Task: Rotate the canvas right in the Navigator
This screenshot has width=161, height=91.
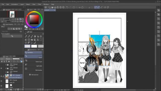Action: click(x=15, y=21)
